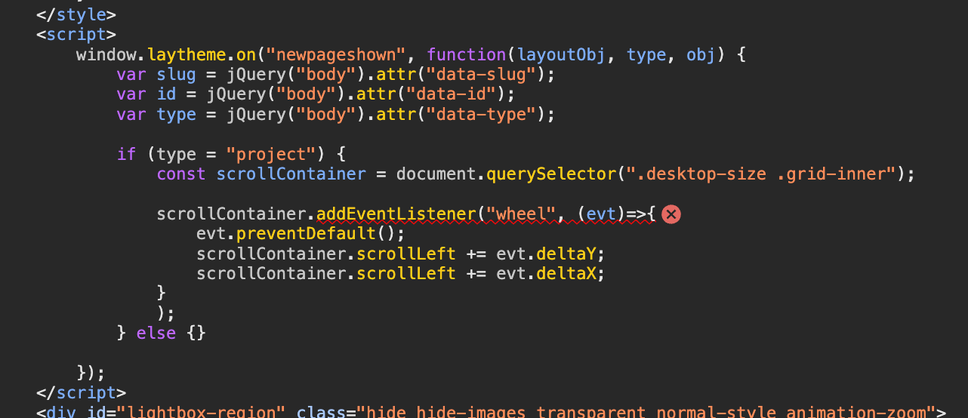Click the underlined addEventListener method name
This screenshot has height=418, width=968.
pyautogui.click(x=396, y=214)
